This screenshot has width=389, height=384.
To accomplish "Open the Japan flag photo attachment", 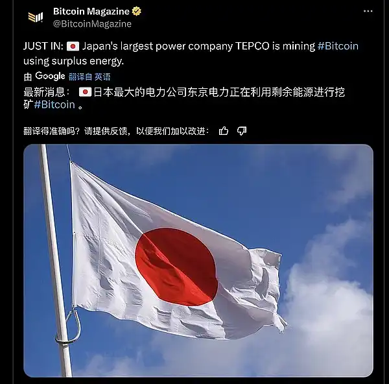I will tap(198, 261).
